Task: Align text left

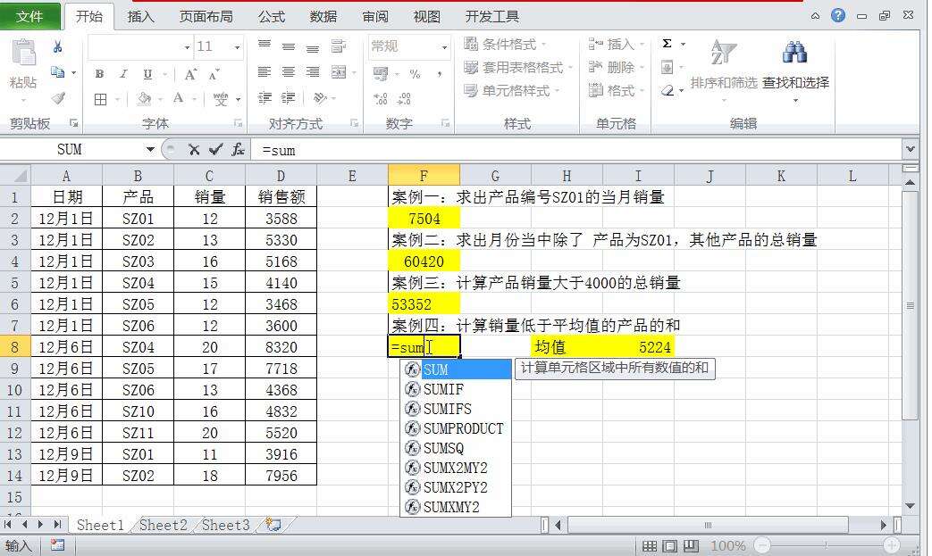Action: click(264, 71)
